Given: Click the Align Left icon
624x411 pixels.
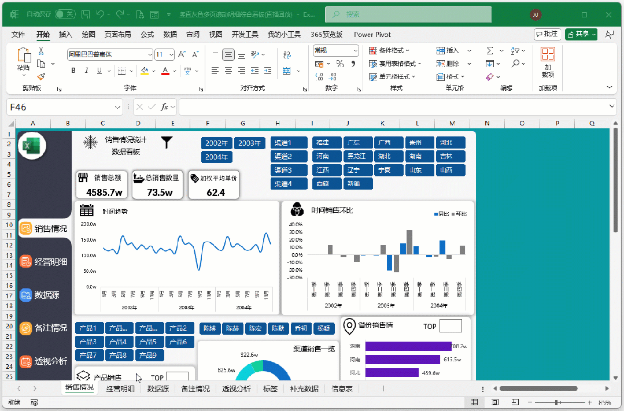Looking at the screenshot, I should [x=215, y=71].
